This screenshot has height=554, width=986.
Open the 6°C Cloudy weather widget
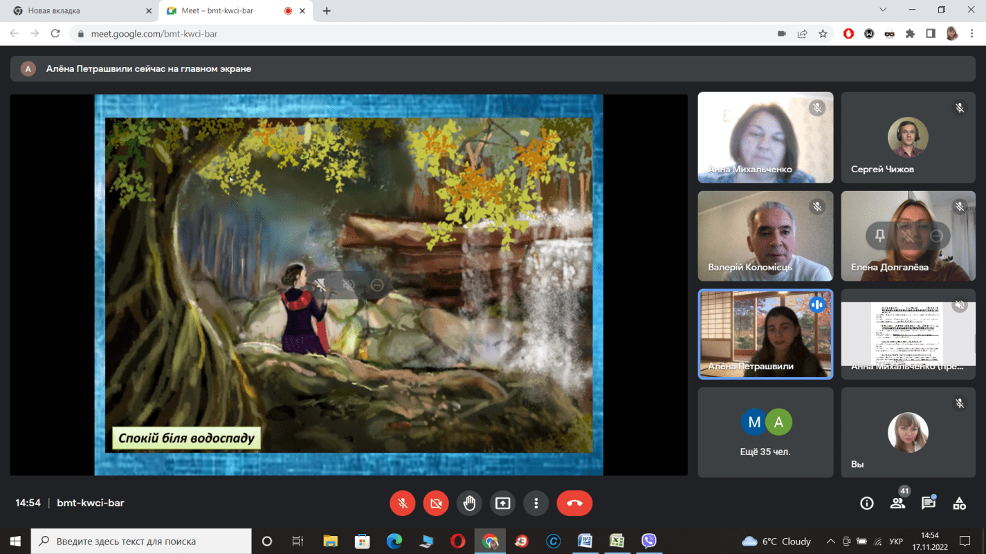(776, 542)
